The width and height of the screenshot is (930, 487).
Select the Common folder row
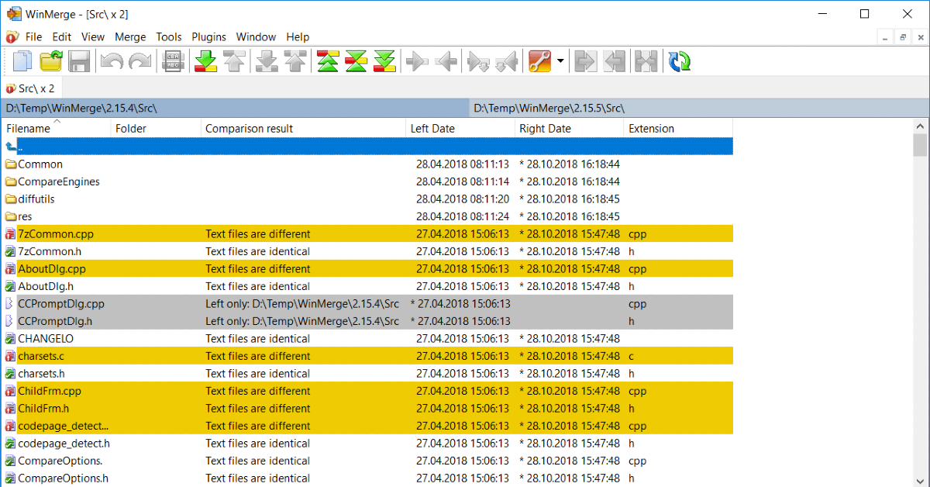tap(40, 164)
